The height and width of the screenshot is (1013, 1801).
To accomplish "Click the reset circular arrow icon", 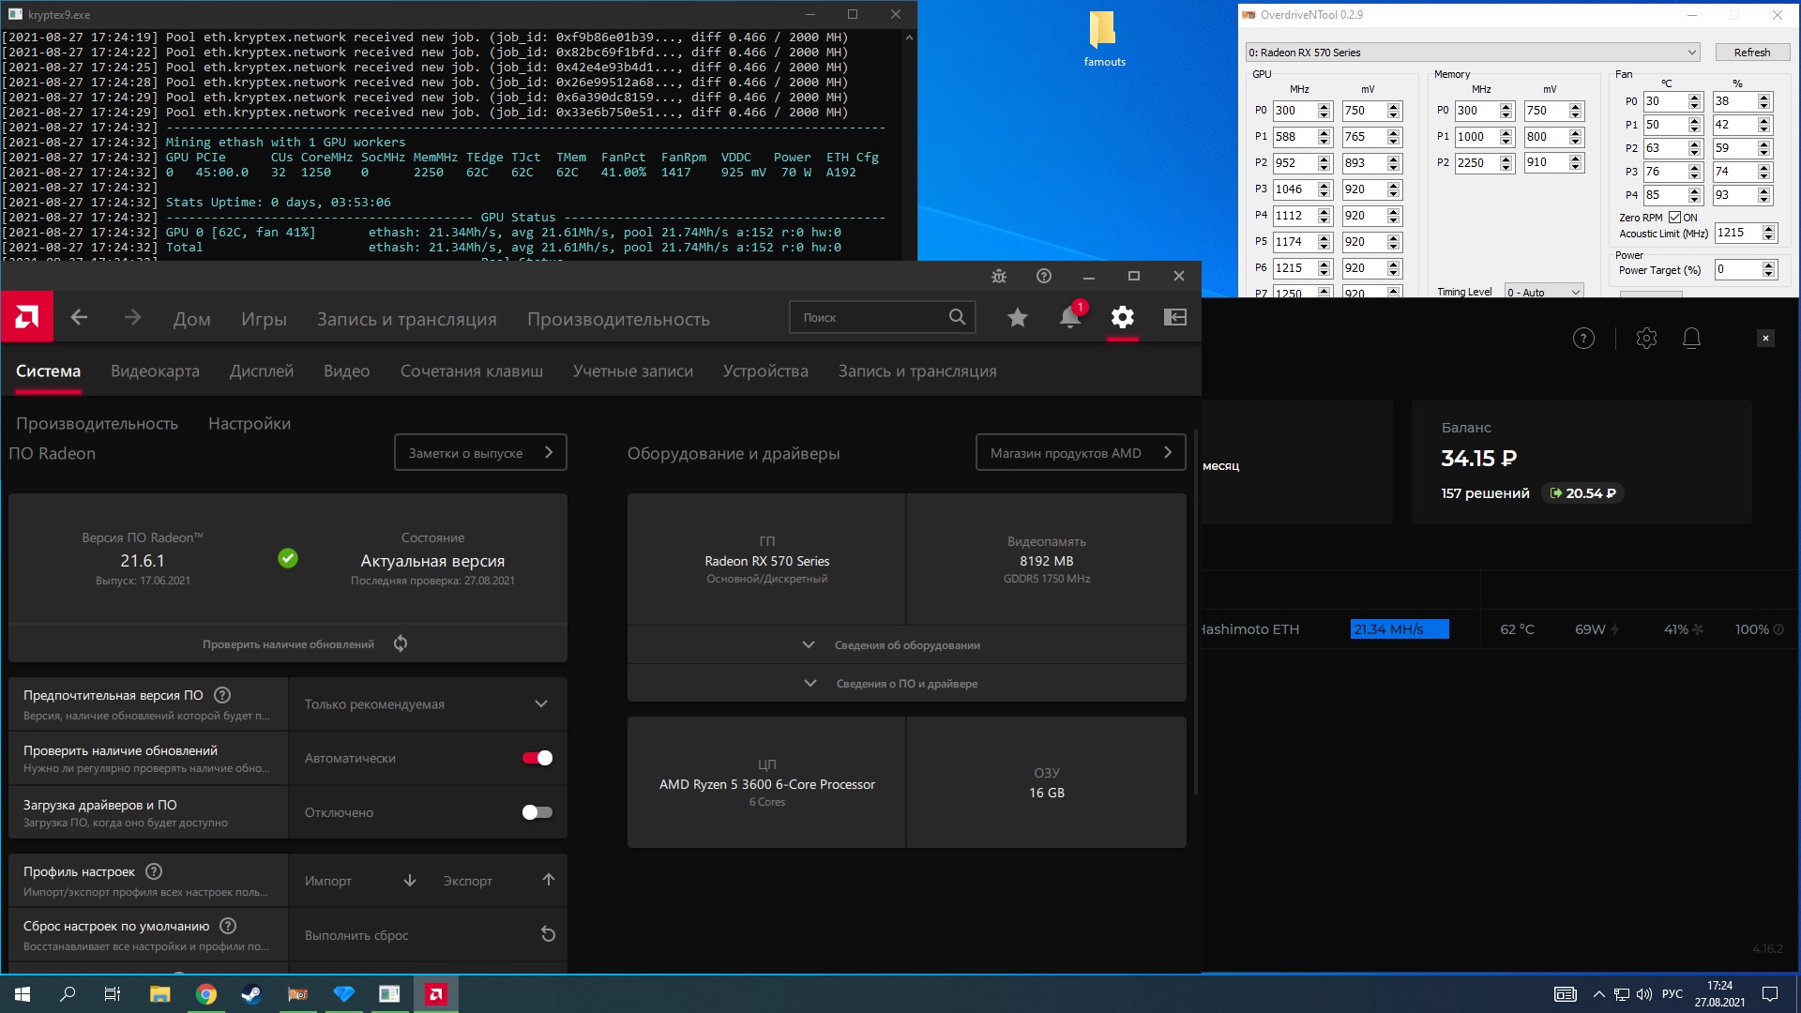I will pyautogui.click(x=549, y=934).
